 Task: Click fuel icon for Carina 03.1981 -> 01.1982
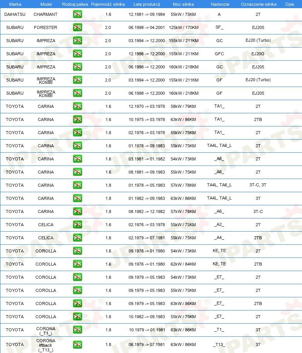tap(77, 159)
